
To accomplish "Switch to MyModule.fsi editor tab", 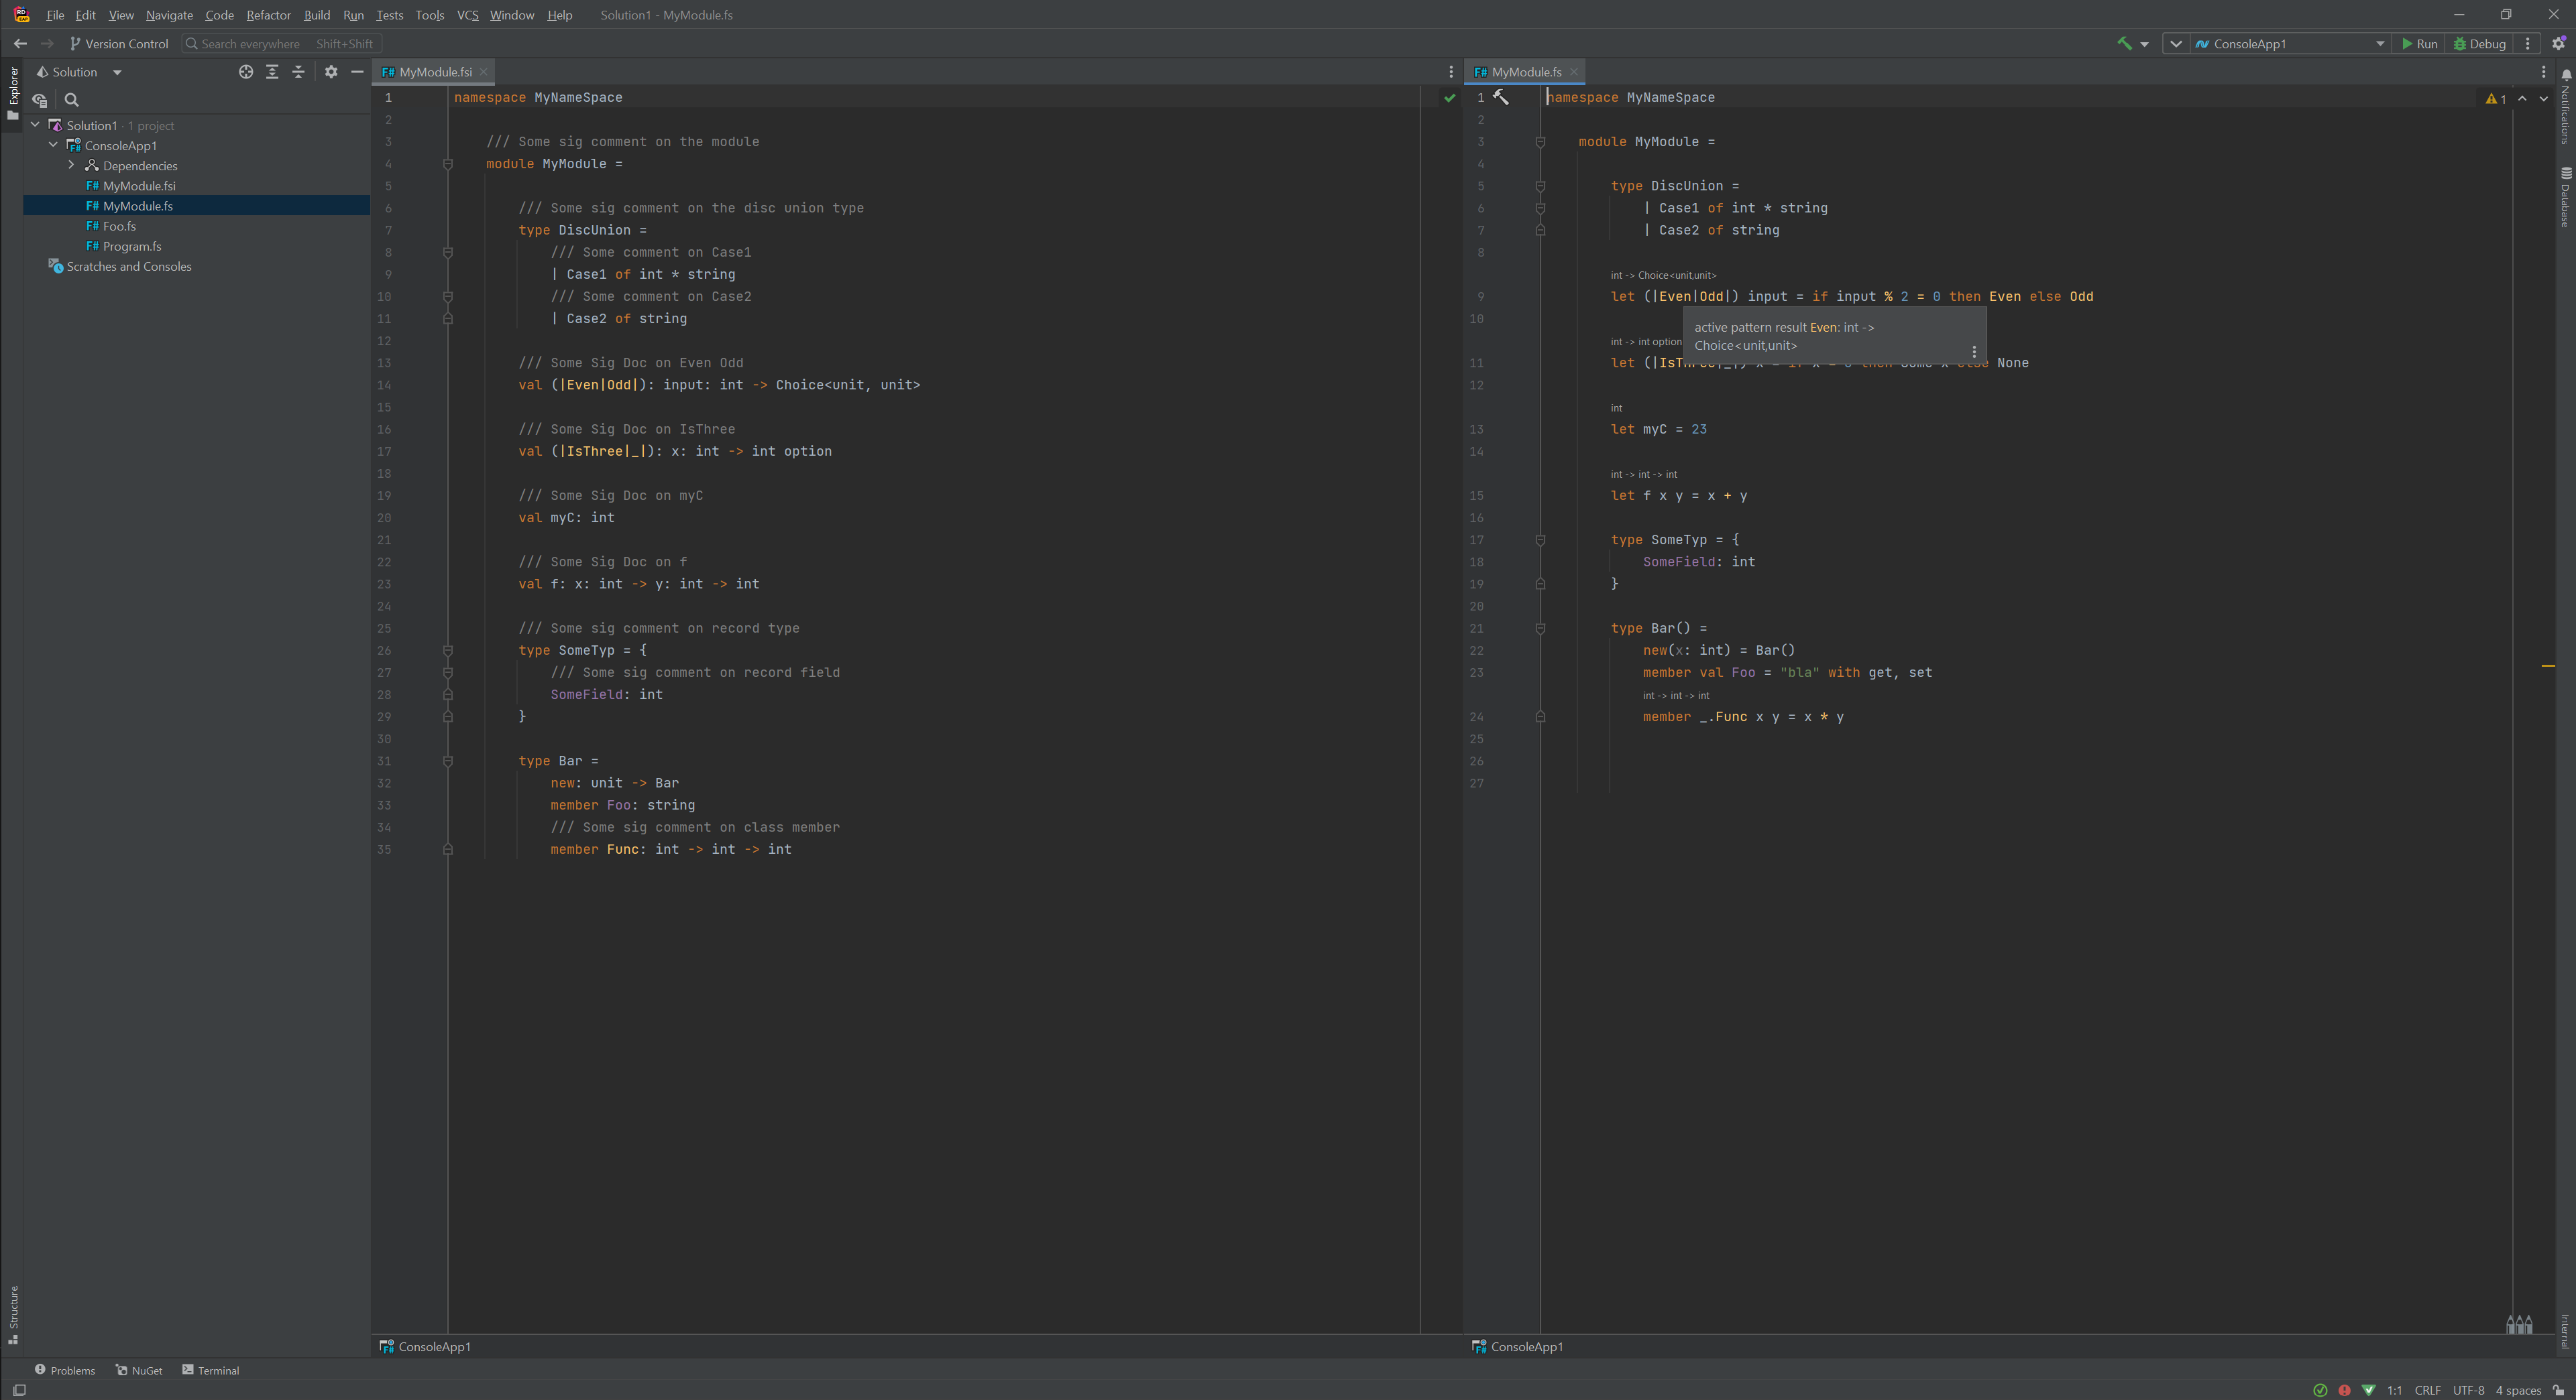I will (x=434, y=72).
